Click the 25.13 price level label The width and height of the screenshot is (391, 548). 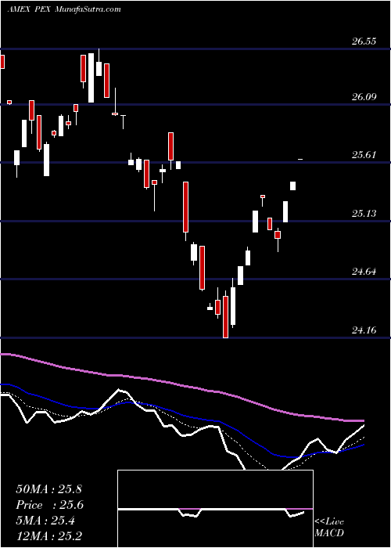click(x=364, y=213)
